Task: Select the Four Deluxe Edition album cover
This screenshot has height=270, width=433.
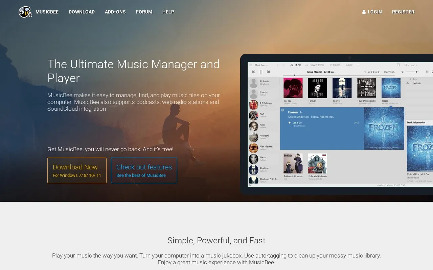Action: 367,88
